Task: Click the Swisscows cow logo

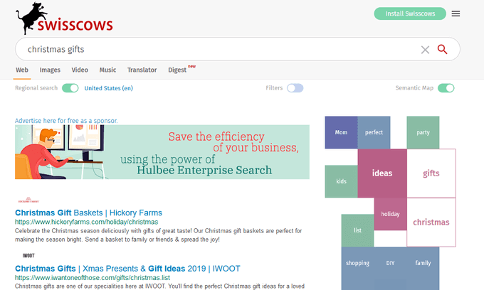Action: (64, 18)
